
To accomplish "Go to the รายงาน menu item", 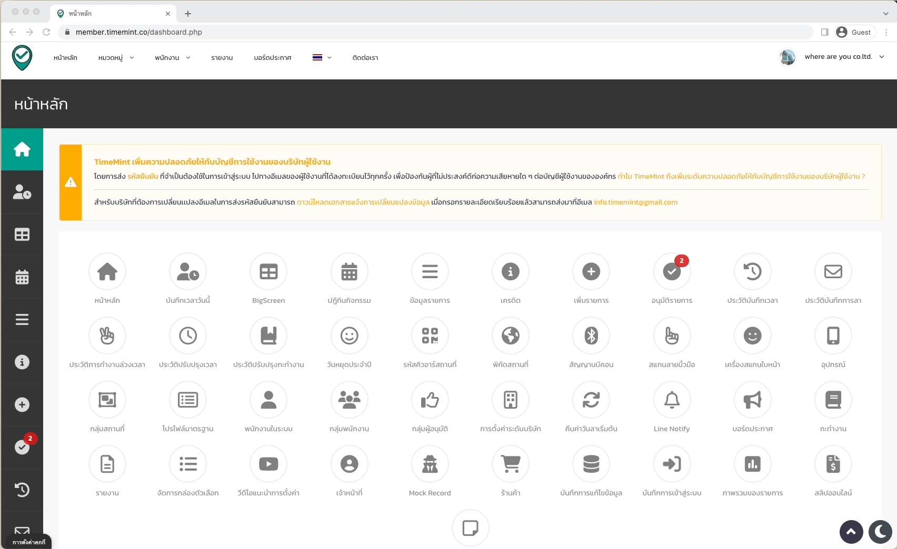I will point(222,58).
